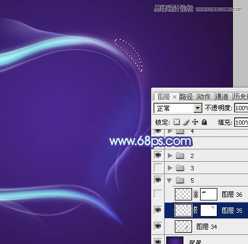Click layer name 图层 36
Viewport: 248px width, 244px height.
pos(232,195)
